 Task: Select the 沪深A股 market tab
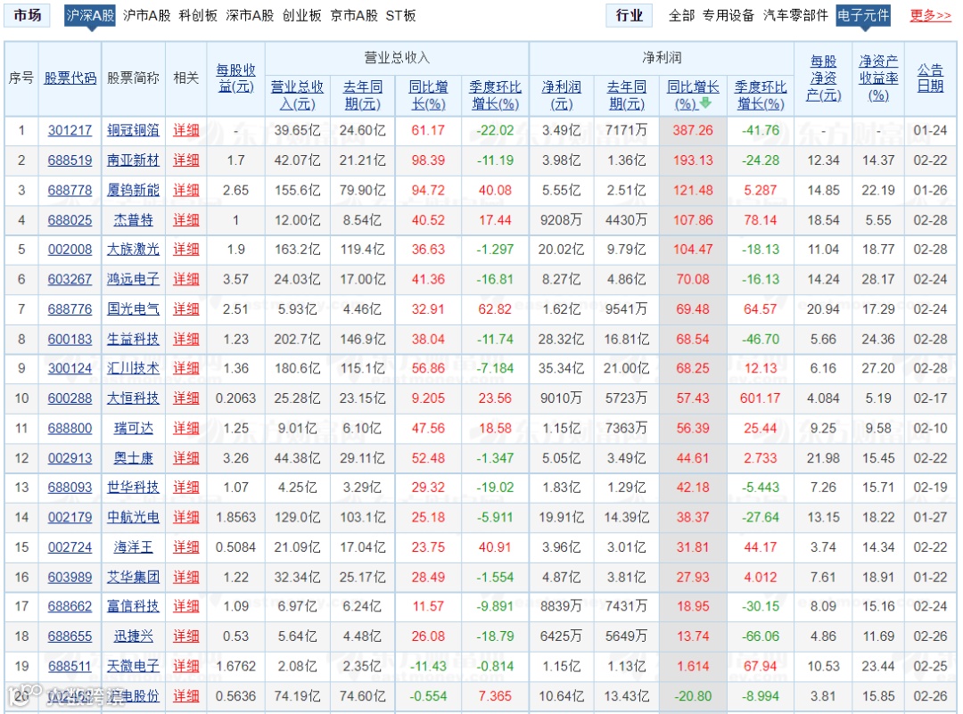90,15
